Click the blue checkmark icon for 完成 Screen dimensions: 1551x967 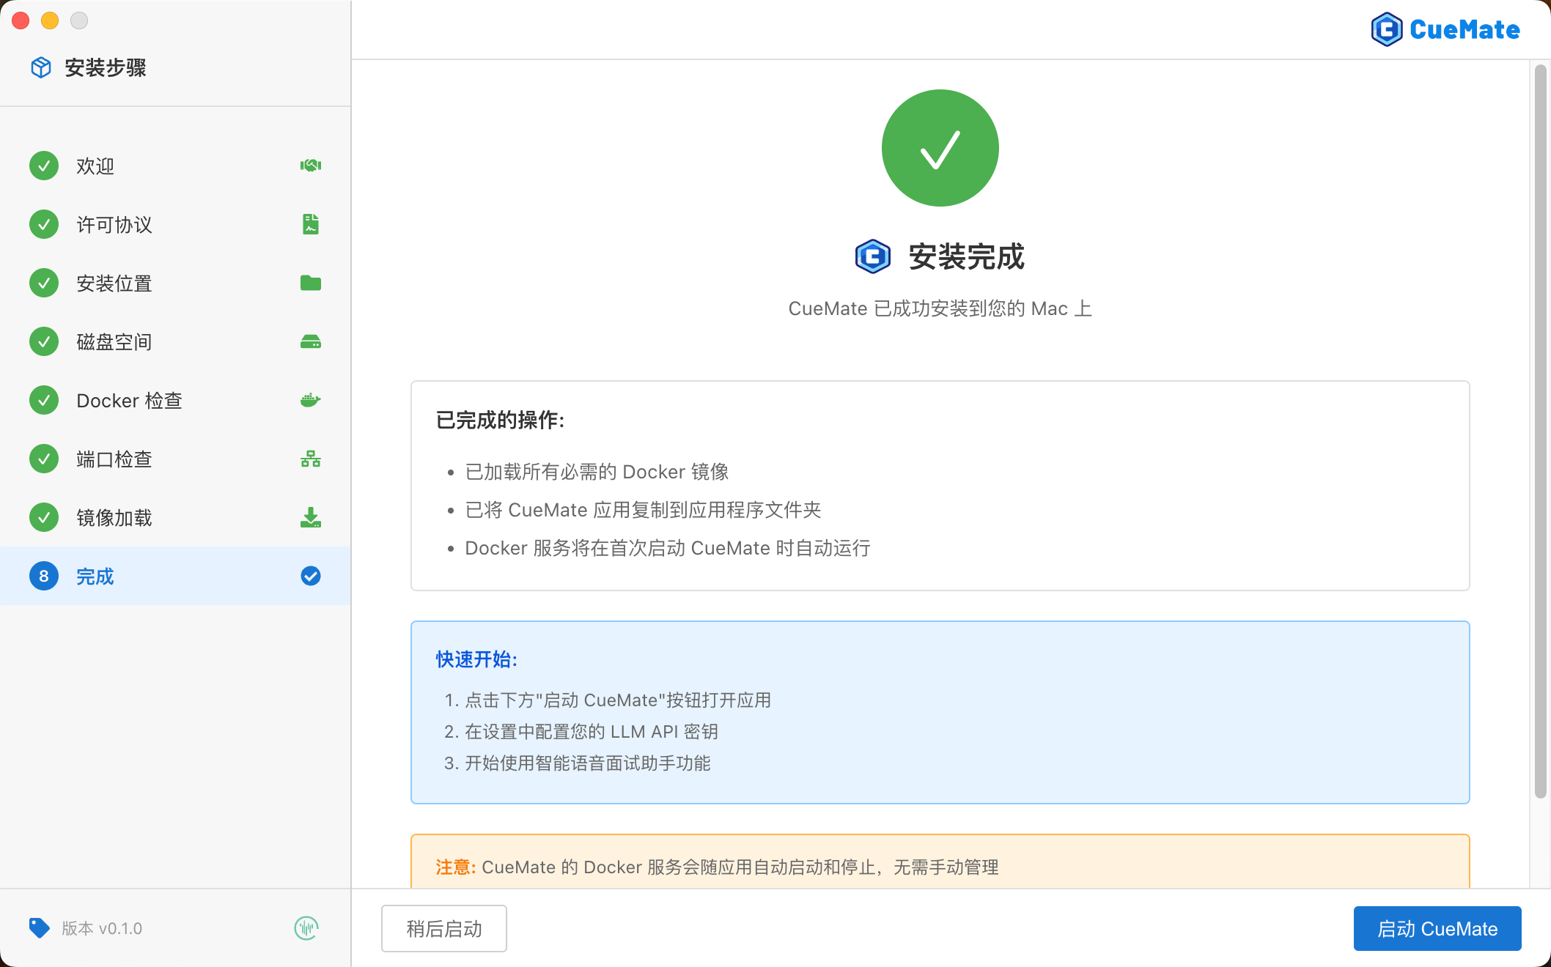point(310,576)
